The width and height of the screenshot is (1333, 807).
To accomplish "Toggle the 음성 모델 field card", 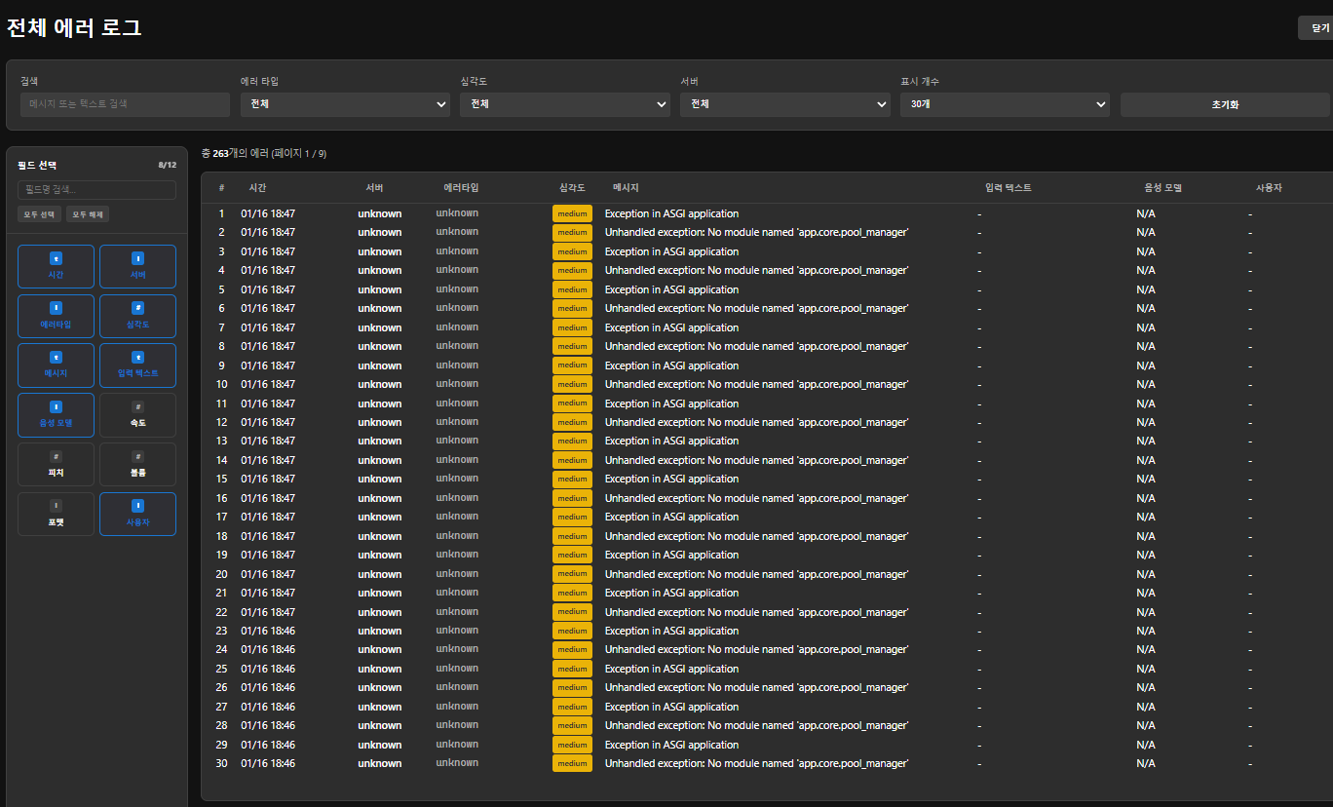I will pyautogui.click(x=56, y=414).
